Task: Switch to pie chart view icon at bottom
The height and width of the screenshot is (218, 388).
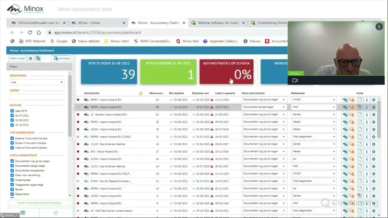Action: click(55, 213)
